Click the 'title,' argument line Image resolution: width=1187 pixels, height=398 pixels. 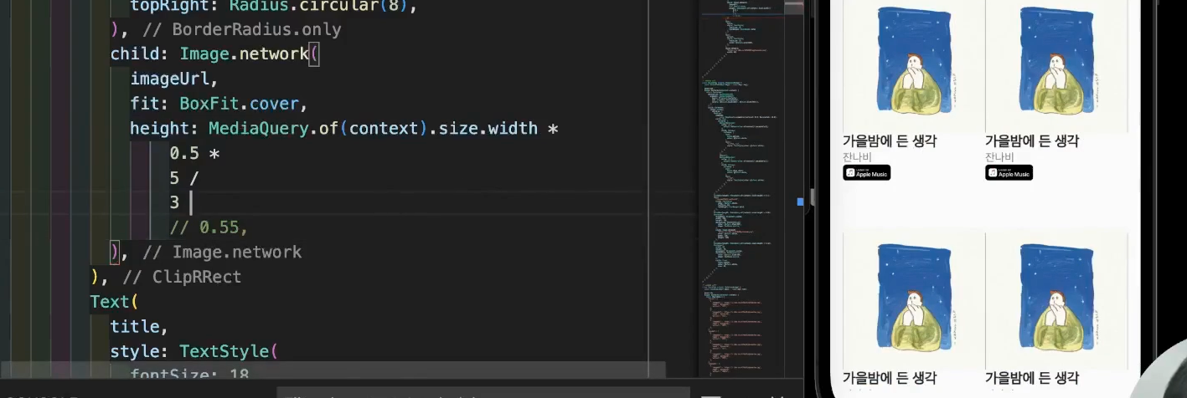point(140,326)
